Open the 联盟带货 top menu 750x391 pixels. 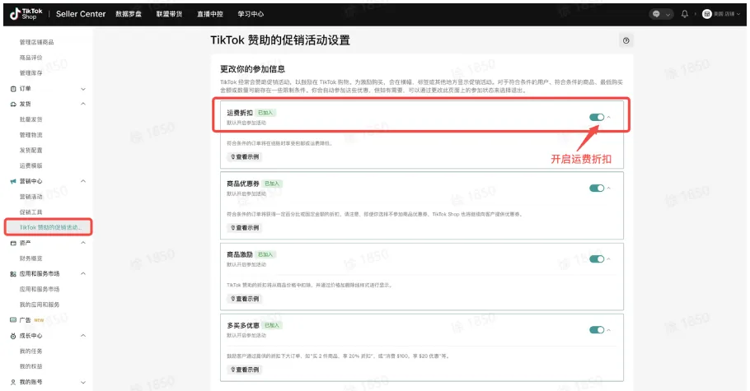pos(169,14)
